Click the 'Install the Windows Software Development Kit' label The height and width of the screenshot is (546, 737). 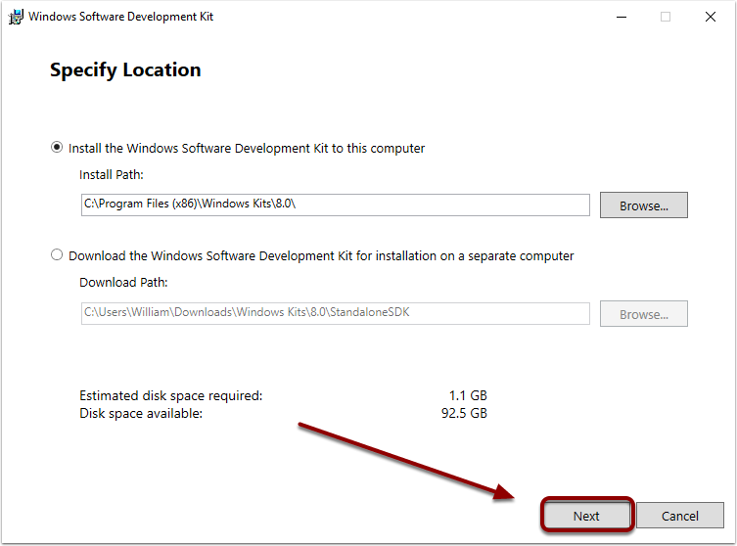[x=247, y=149]
